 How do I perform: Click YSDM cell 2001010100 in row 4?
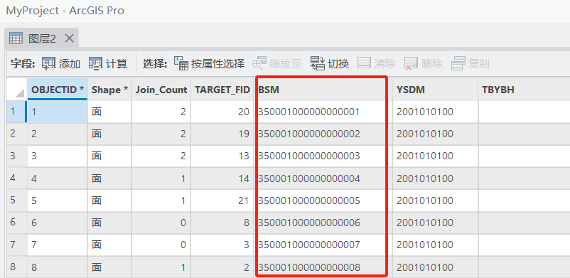[x=435, y=178]
